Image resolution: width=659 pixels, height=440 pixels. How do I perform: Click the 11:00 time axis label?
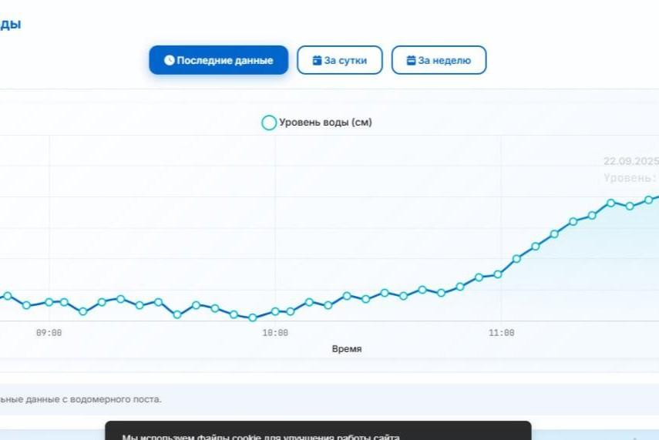(x=501, y=333)
